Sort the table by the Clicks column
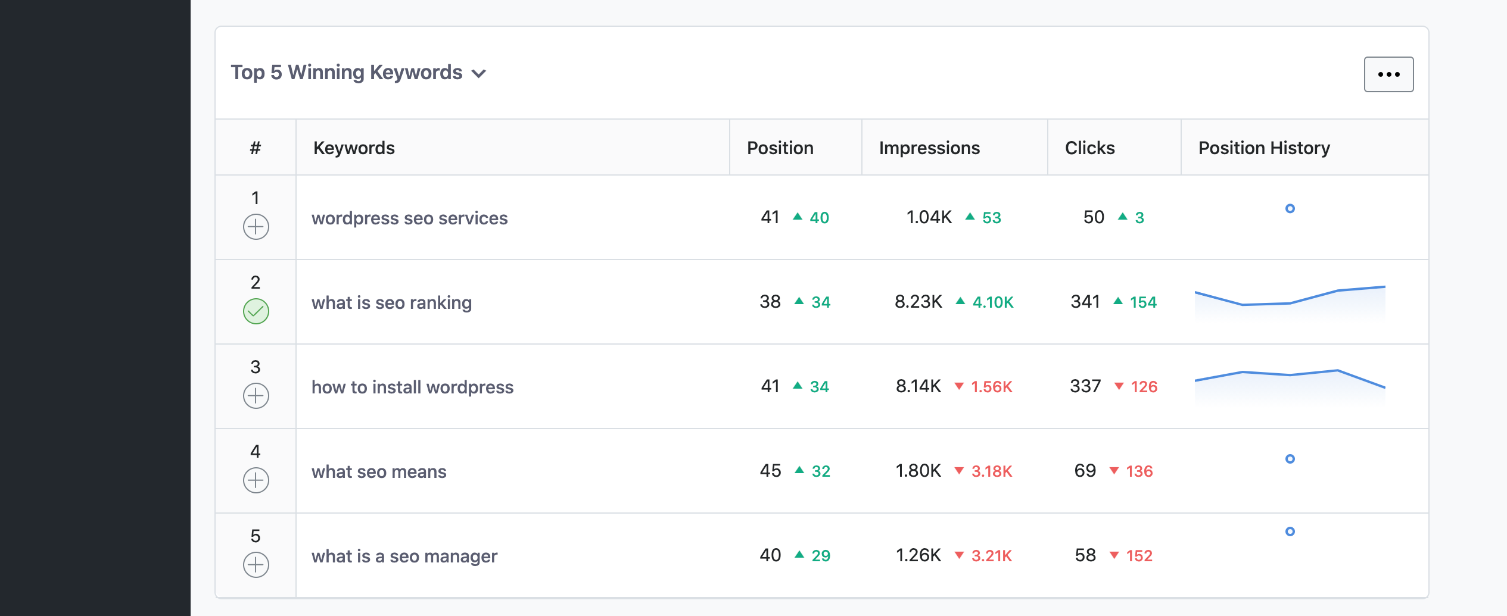 coord(1089,147)
